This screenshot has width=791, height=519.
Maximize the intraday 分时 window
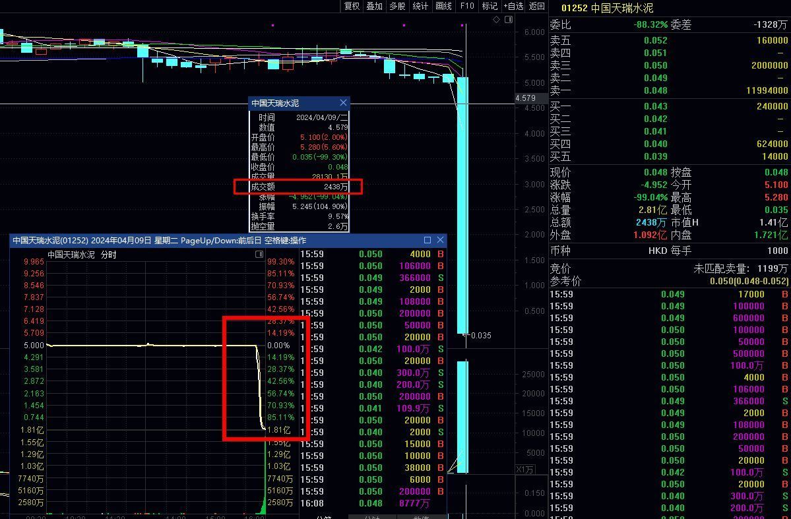[x=427, y=240]
